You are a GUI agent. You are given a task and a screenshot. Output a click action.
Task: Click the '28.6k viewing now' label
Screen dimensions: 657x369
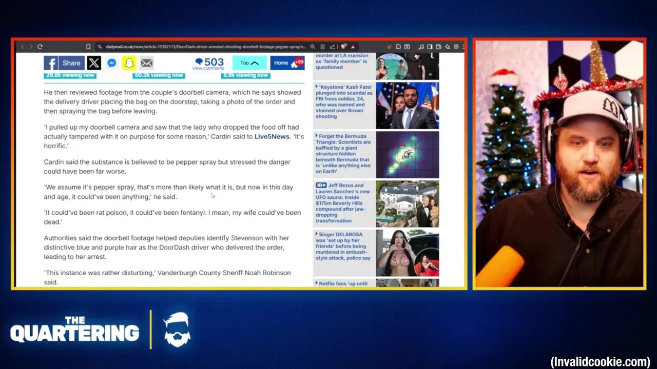[70, 75]
